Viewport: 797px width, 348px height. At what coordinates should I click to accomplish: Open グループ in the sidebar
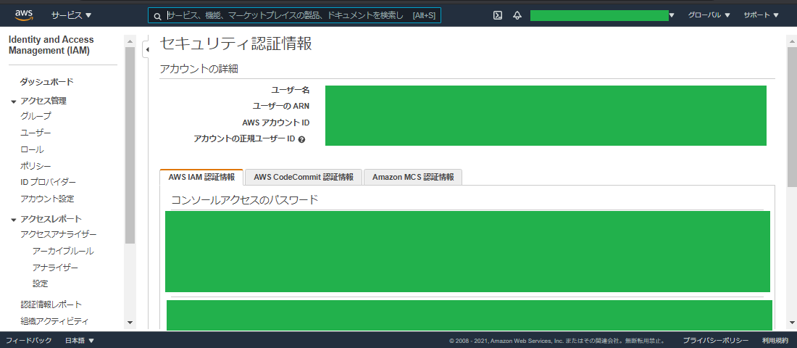[36, 116]
